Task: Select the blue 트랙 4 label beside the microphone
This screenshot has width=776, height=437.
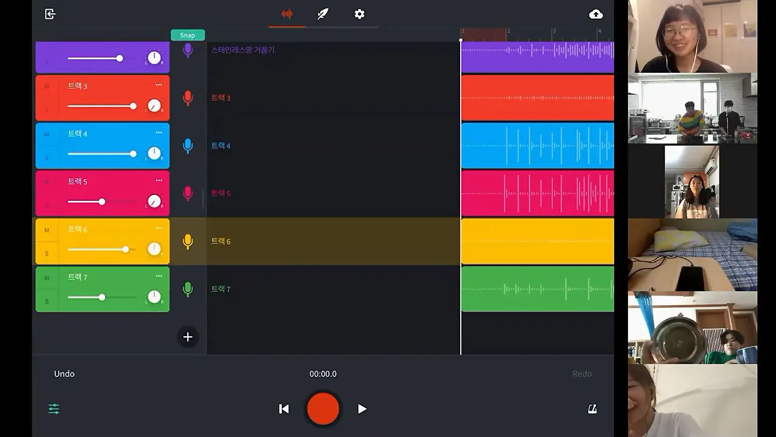Action: pyautogui.click(x=221, y=146)
